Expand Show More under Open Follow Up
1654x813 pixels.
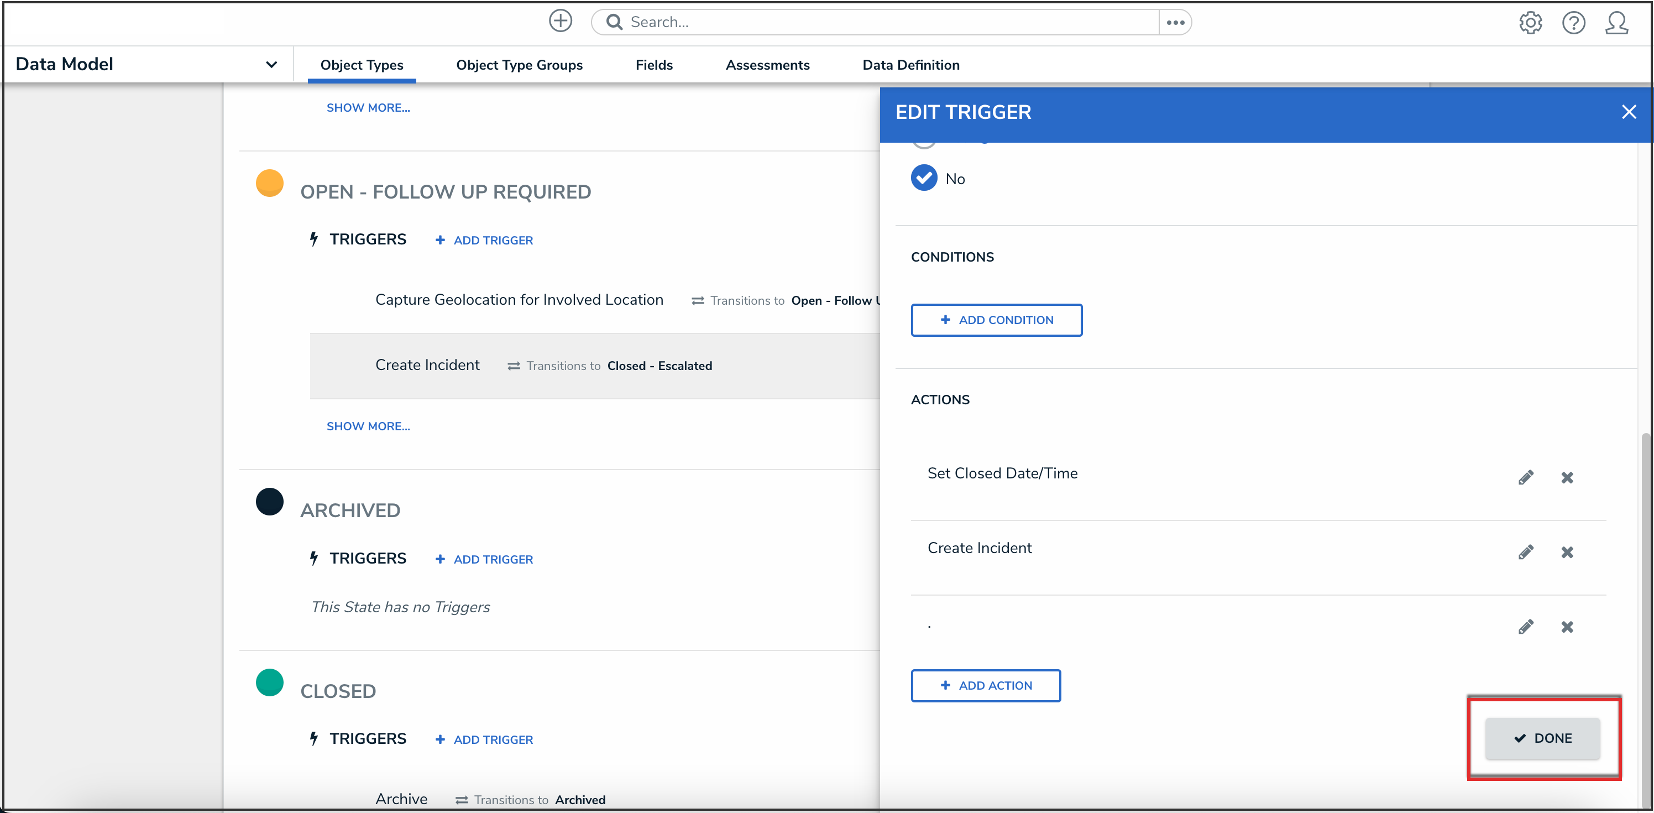point(368,426)
